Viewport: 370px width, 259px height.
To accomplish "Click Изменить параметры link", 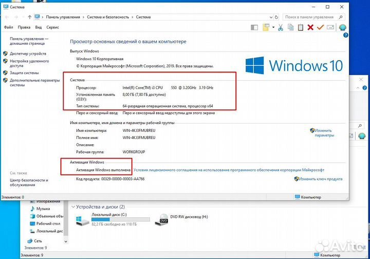I will coord(324,133).
